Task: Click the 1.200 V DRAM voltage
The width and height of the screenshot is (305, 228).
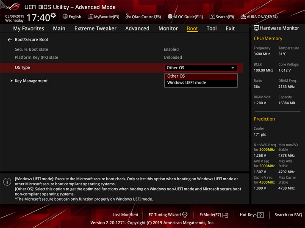Action: (260, 103)
